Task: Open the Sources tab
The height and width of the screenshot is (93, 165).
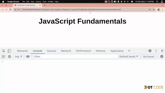Action: pyautogui.click(x=52, y=51)
